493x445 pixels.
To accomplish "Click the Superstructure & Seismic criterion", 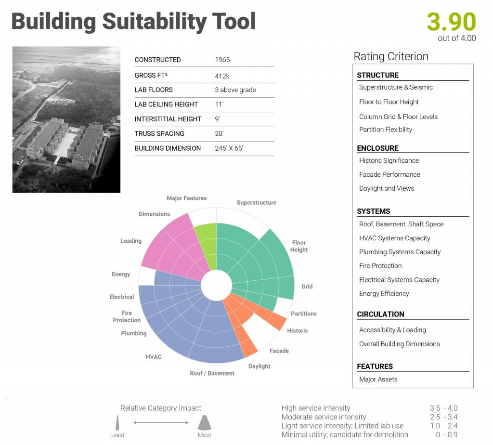I will click(396, 87).
